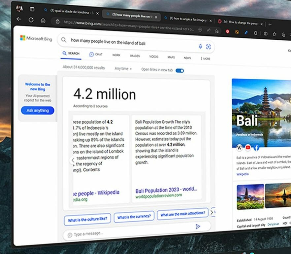The width and height of the screenshot is (291, 254).
Task: Toggle Open links in new tab switch
Action: pyautogui.click(x=179, y=70)
